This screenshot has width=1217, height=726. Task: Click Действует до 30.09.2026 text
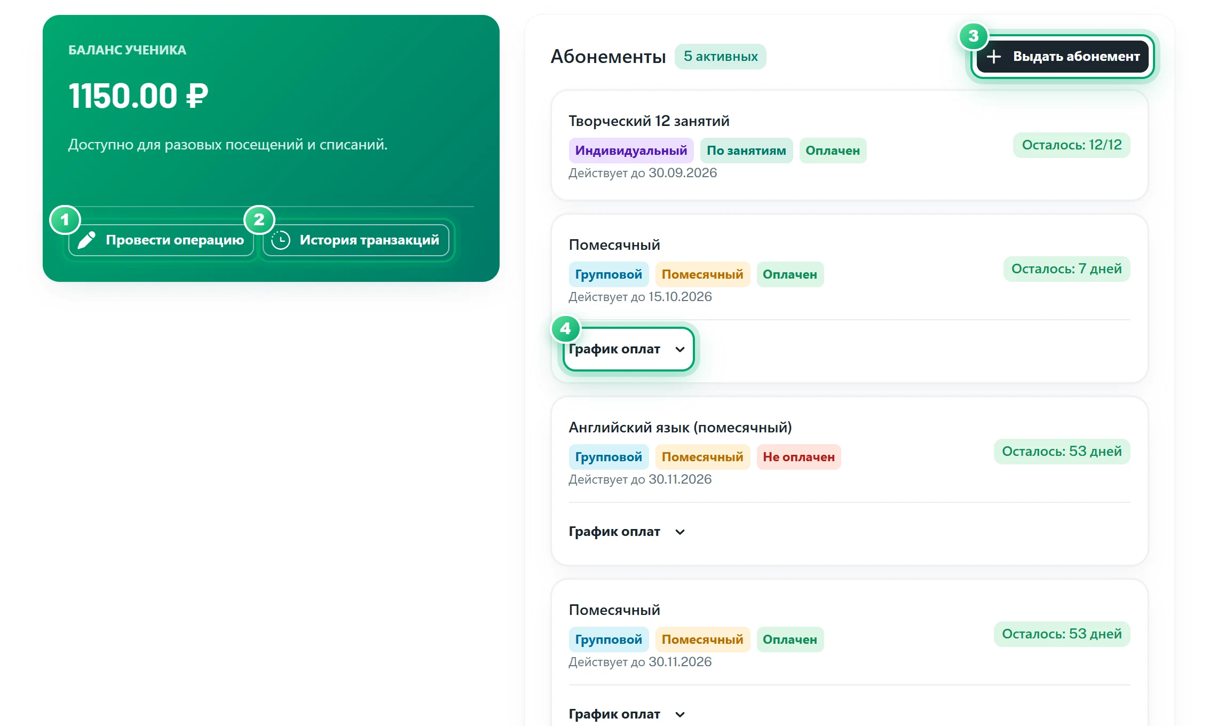click(643, 173)
